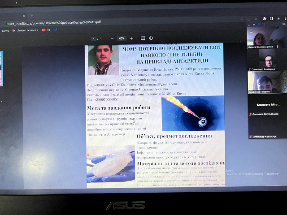Open the 'Лоадер всякого' bookmark
This screenshot has width=287, height=215.
[x=26, y=30]
